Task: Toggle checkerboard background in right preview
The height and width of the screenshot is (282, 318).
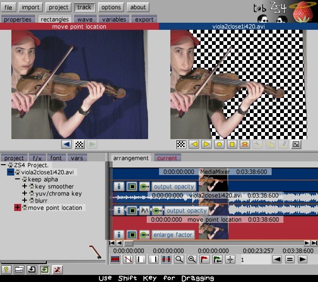Action: (x=181, y=144)
